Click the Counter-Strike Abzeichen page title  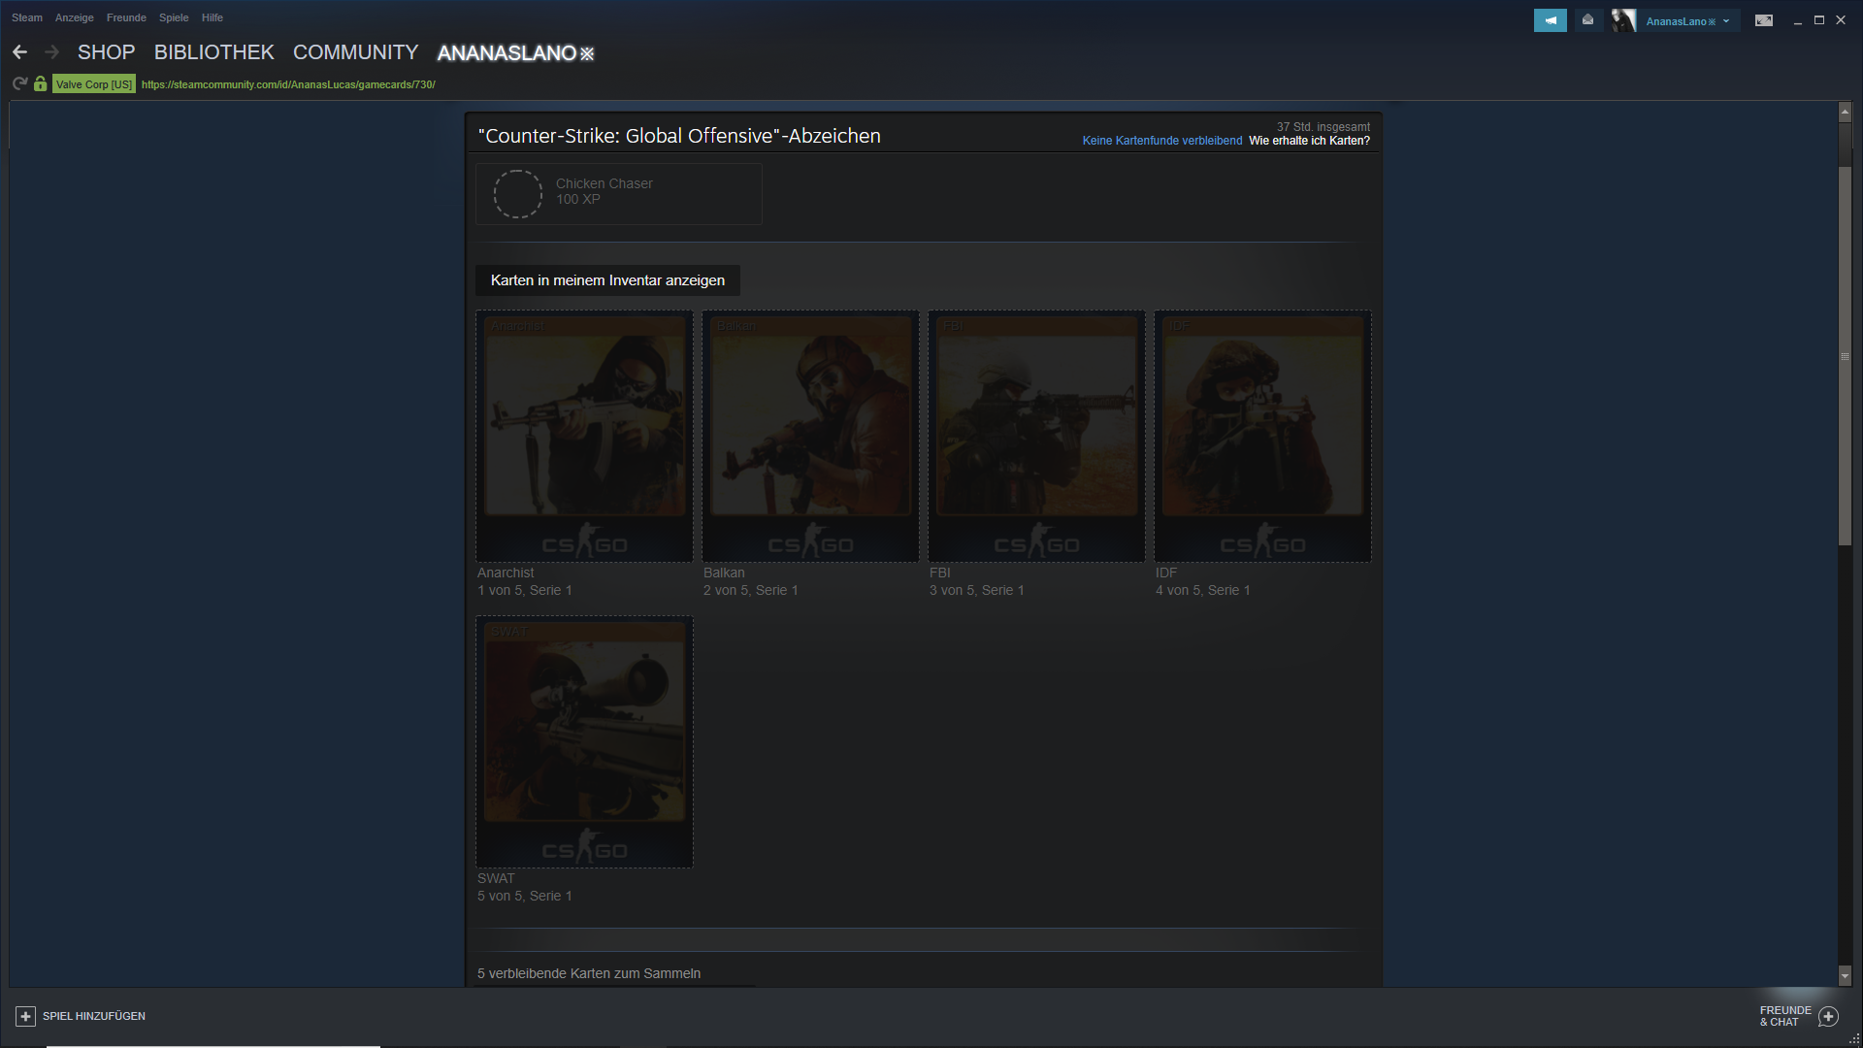point(679,136)
